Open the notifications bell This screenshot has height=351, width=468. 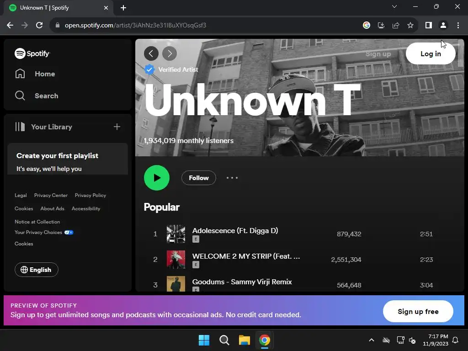click(x=456, y=340)
